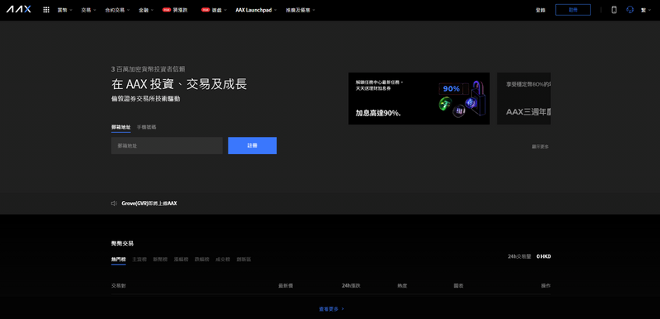Select the 熱門榜 tab
The width and height of the screenshot is (660, 319).
point(118,260)
